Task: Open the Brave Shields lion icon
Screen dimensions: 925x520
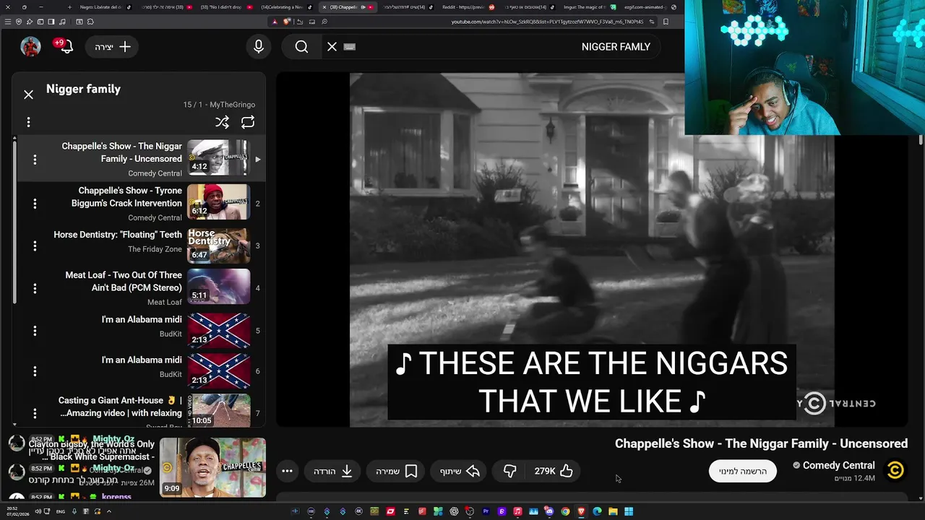Action: coord(286,22)
